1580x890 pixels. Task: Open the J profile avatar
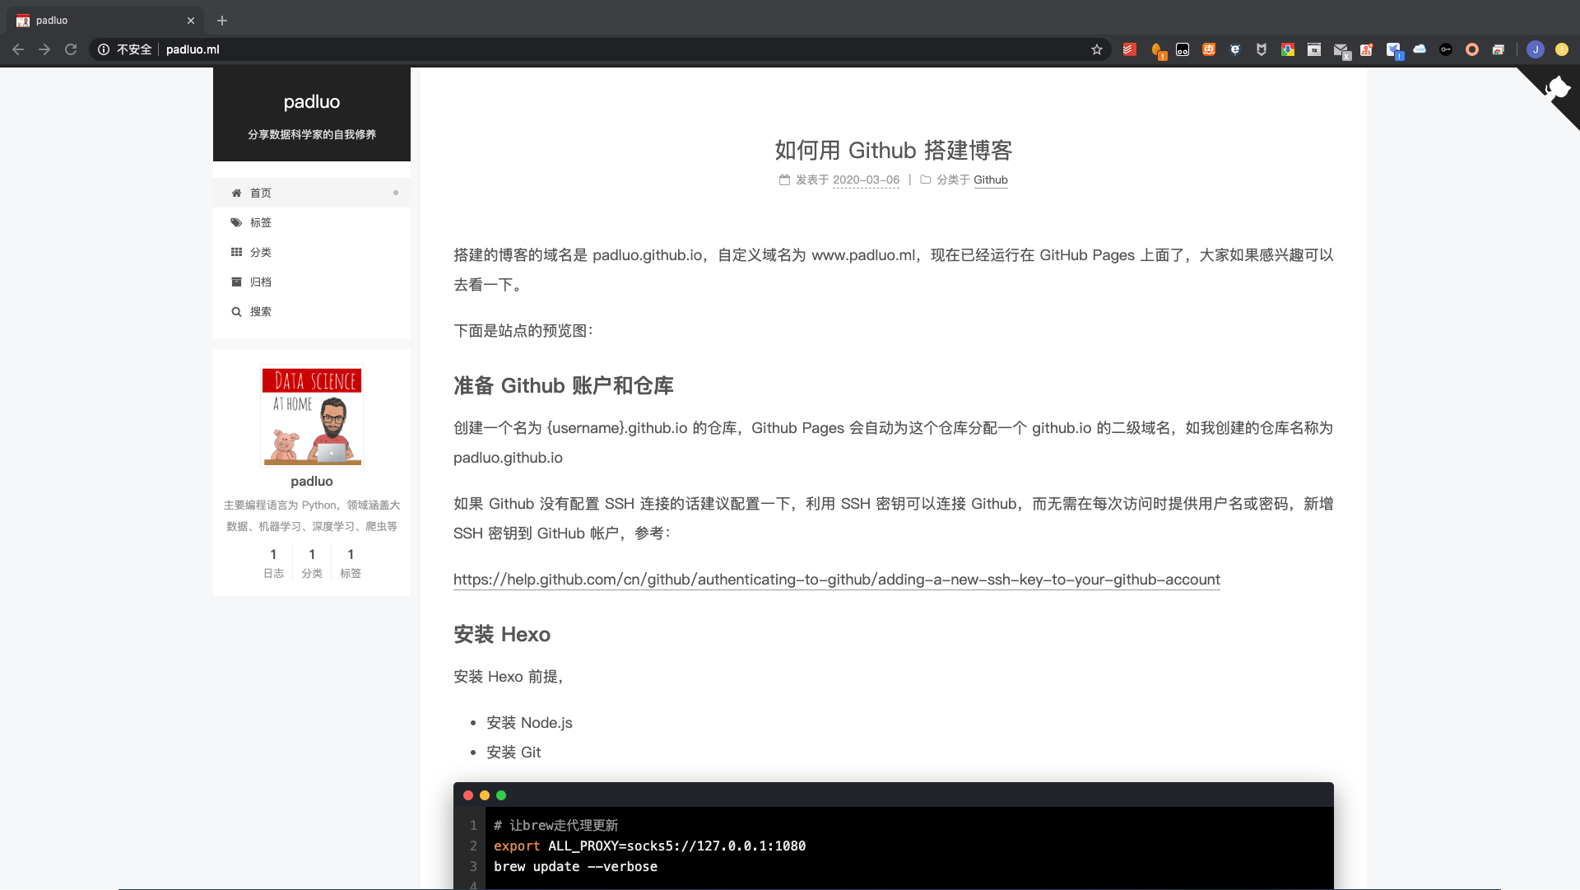coord(1535,49)
